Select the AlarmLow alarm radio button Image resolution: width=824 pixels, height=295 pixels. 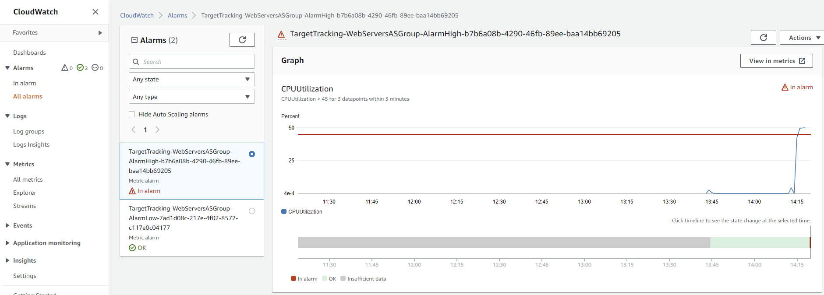(x=252, y=211)
